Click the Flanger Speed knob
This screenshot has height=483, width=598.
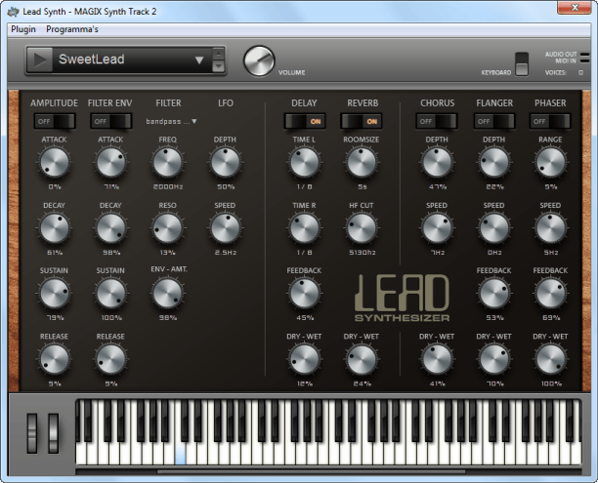coord(493,227)
